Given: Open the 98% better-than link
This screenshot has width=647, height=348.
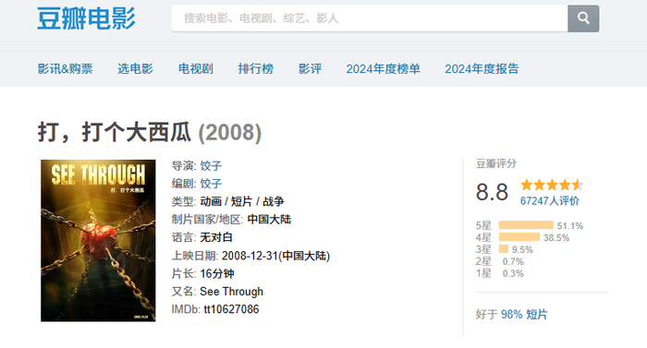Looking at the screenshot, I should pos(512,315).
